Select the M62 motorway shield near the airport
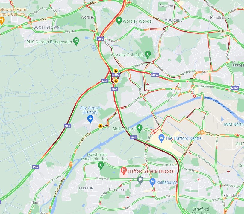This screenshot has width=244, height=214. (67, 126)
